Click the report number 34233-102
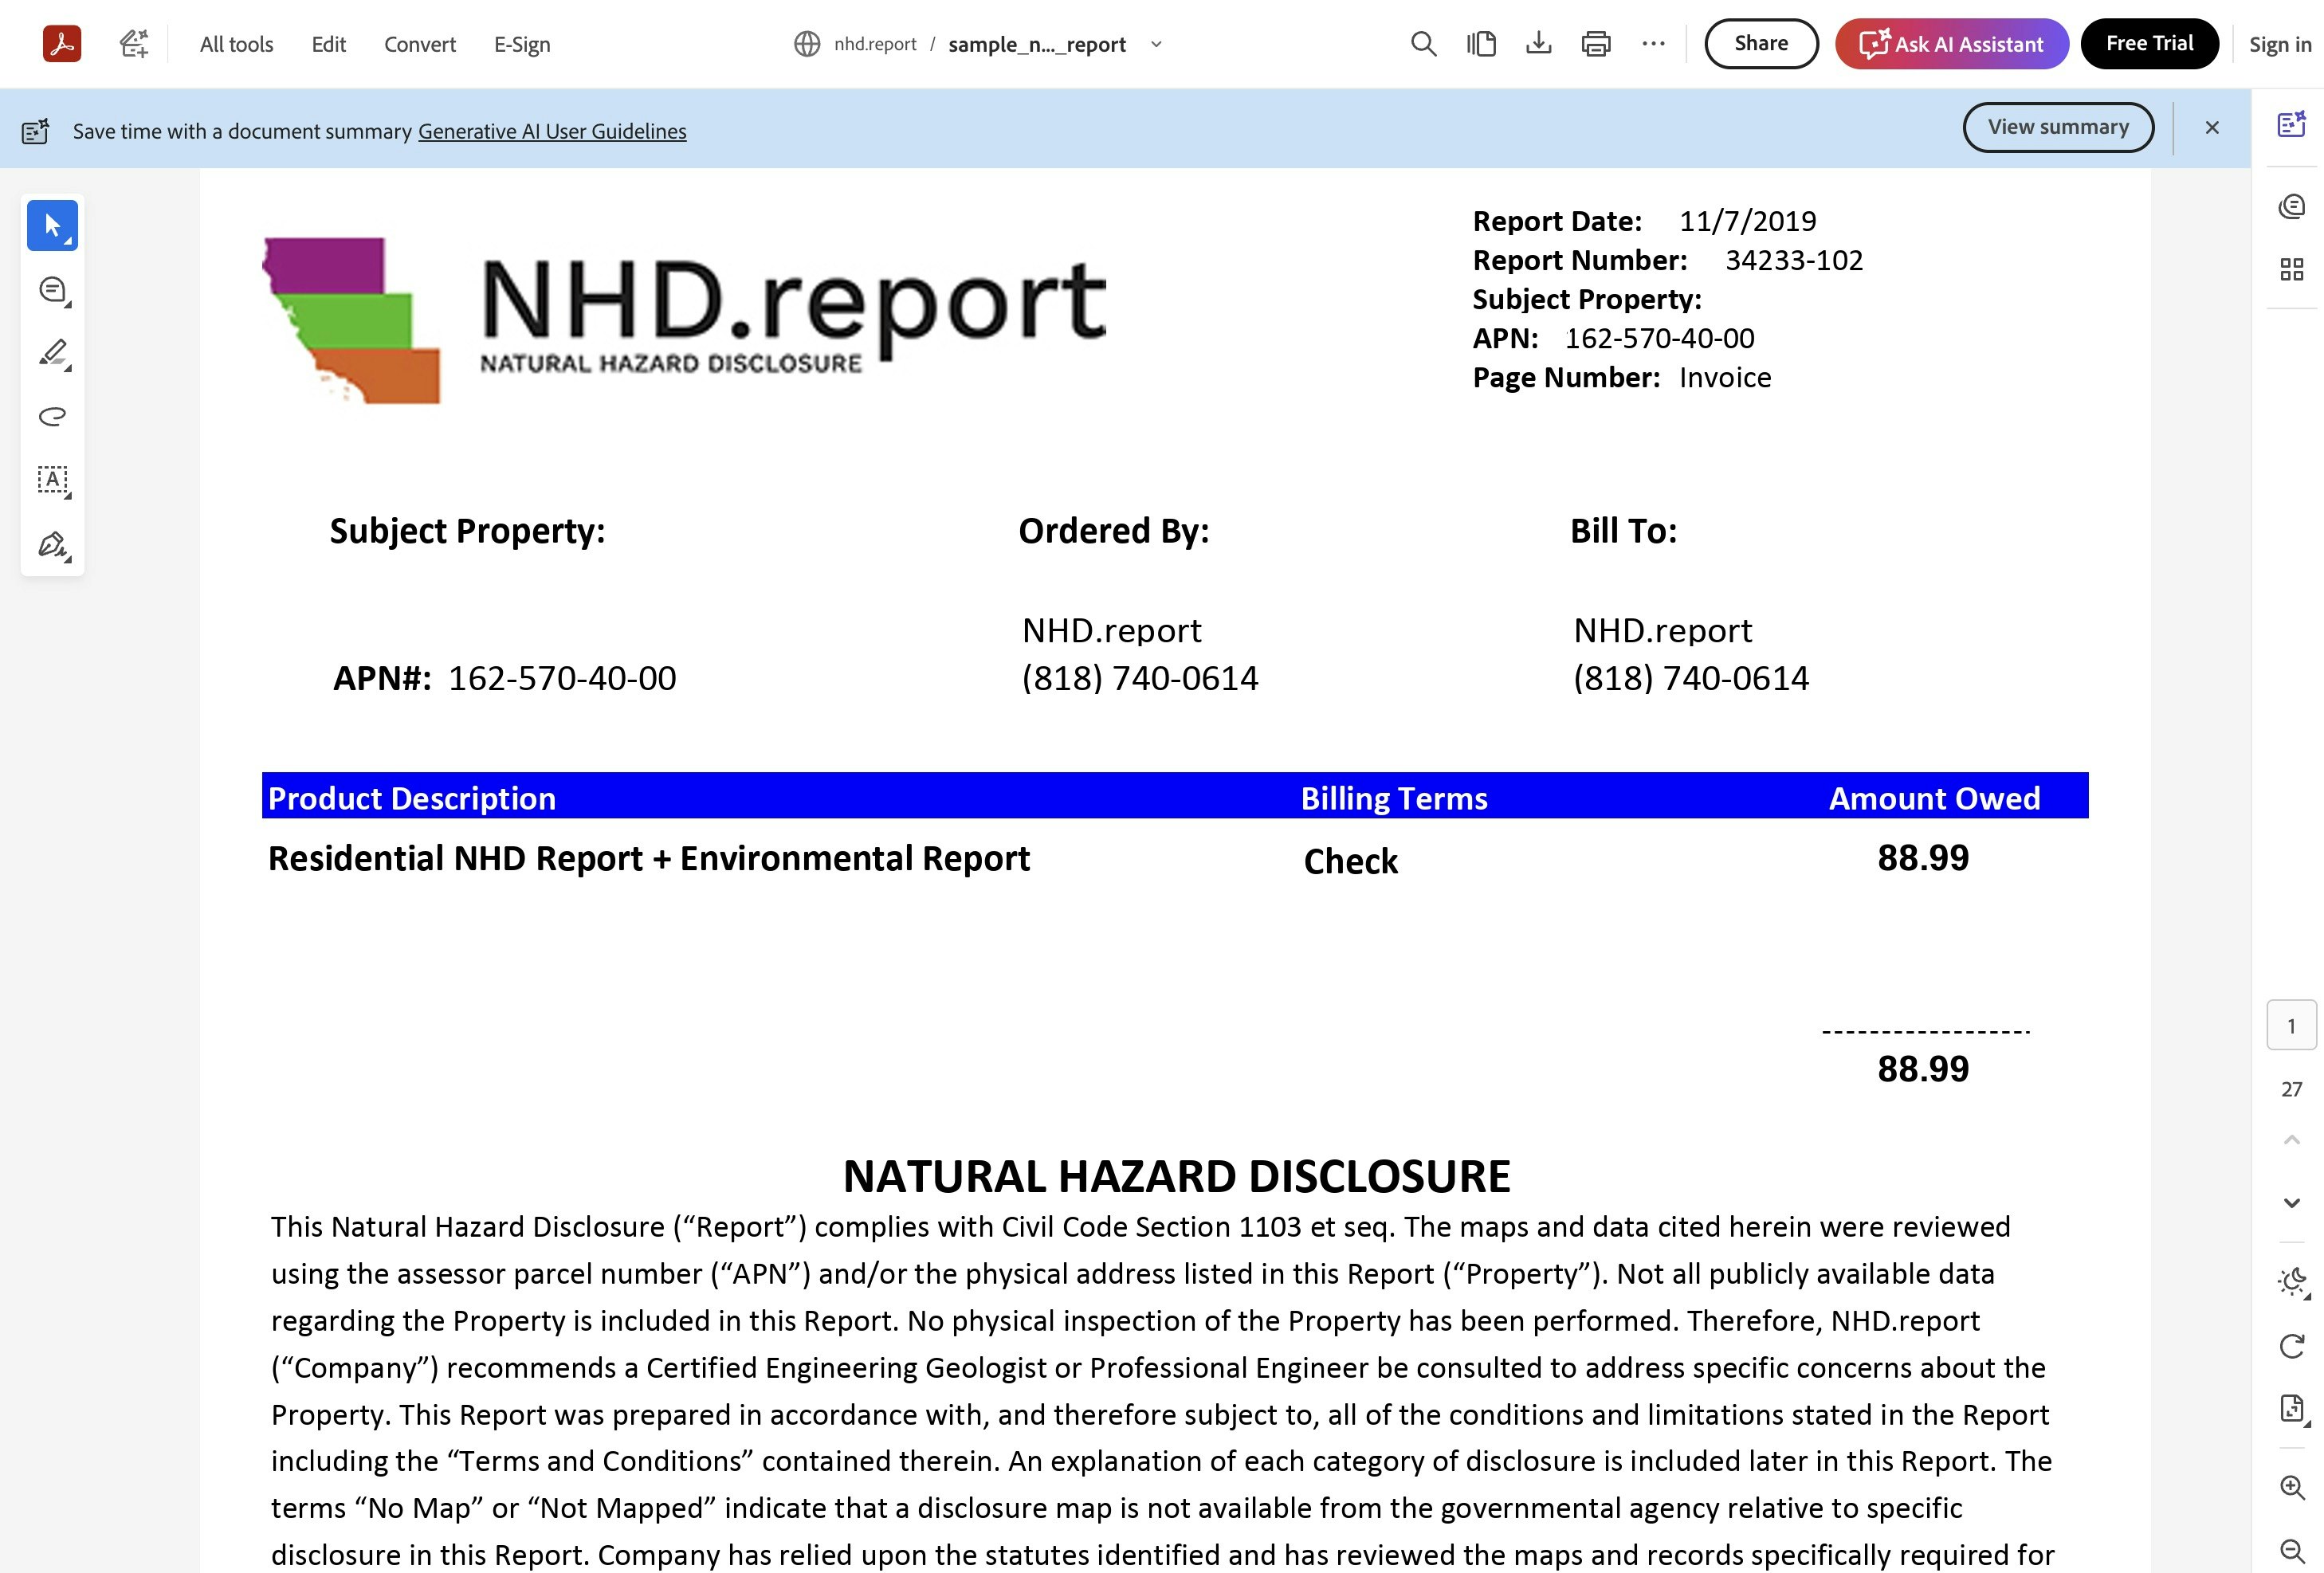 pos(1794,260)
